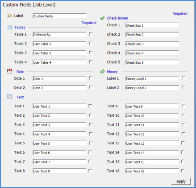The height and width of the screenshot is (188, 196).
Task: Mark Text 5 as required
Action: coord(91,143)
